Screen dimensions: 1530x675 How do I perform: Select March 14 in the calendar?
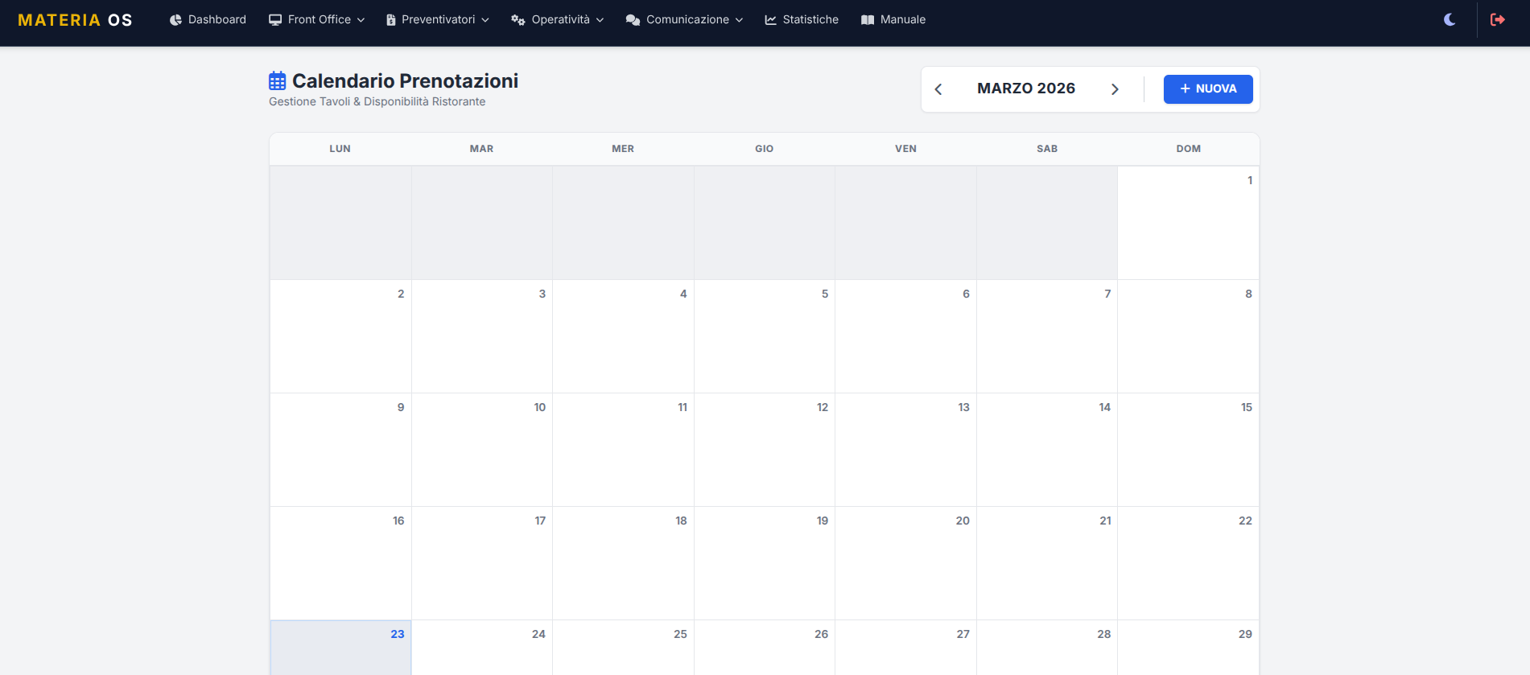click(1046, 450)
